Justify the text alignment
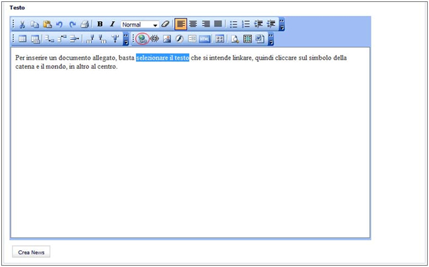429x267 pixels. [218, 24]
